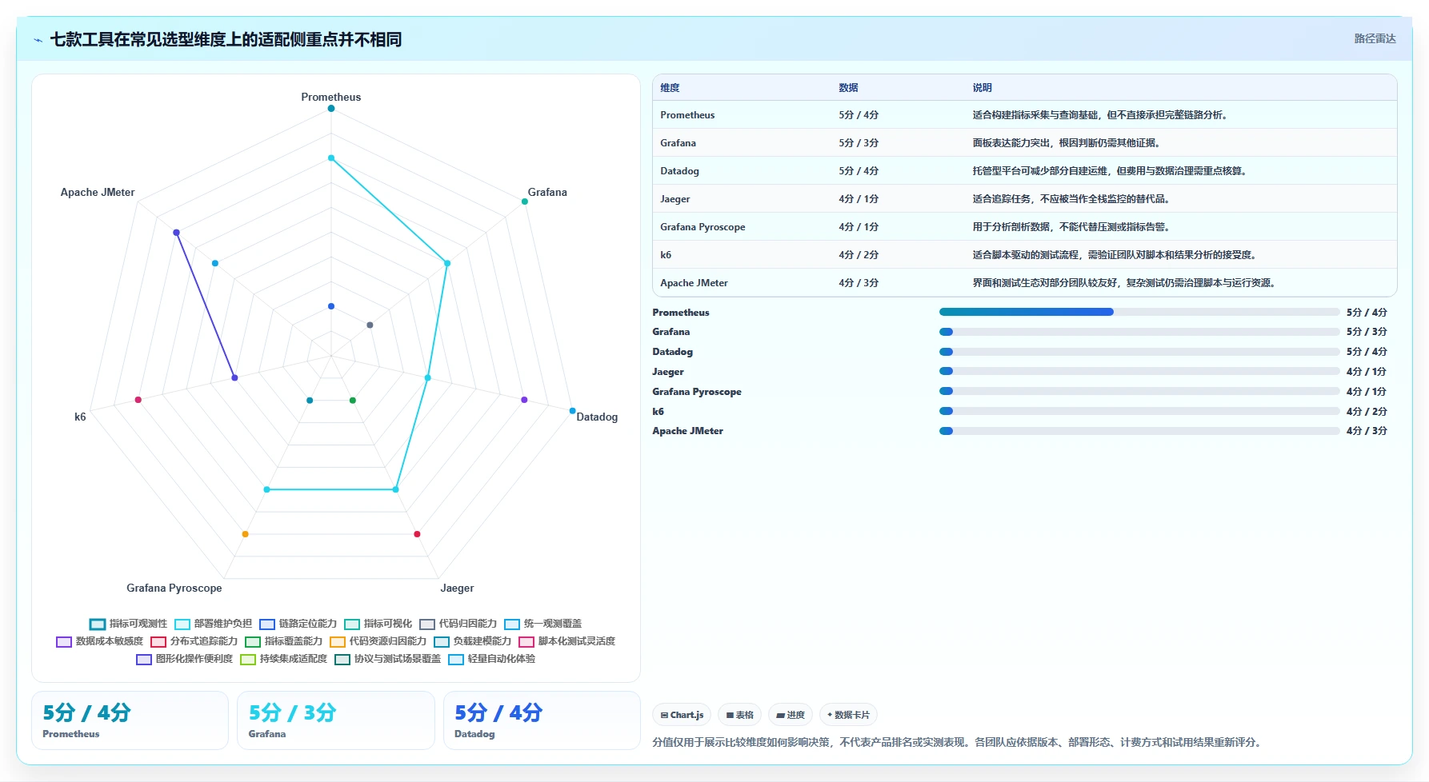The height and width of the screenshot is (782, 1429).
Task: Click the data point next to the Datadog axis label
Action: 572,411
